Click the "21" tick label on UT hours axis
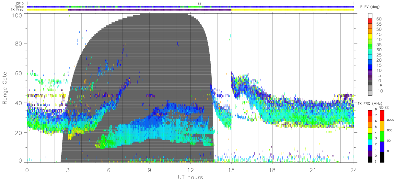The height and width of the screenshot is (184, 398). click(313, 170)
